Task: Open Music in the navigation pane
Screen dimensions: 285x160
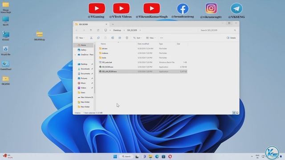Action: 84,83
